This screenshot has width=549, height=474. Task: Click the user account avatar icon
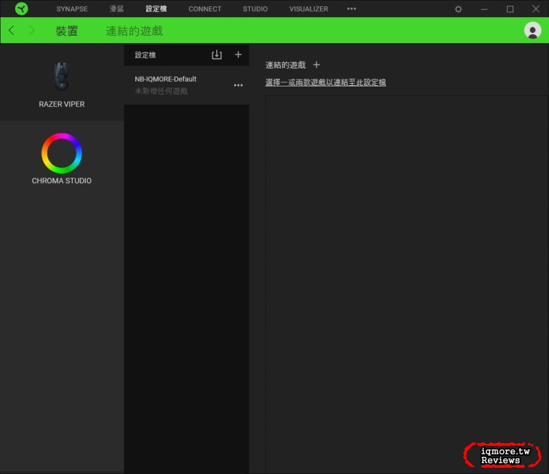click(x=533, y=31)
